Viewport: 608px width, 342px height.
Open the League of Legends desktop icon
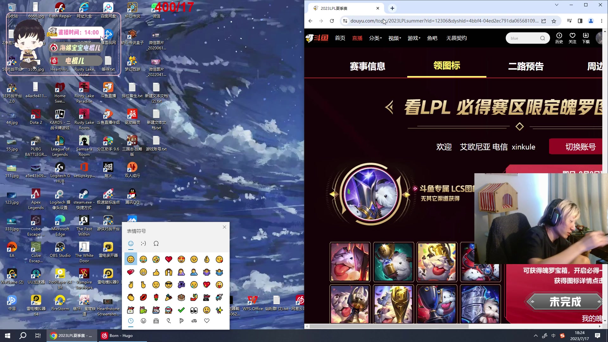click(60, 146)
